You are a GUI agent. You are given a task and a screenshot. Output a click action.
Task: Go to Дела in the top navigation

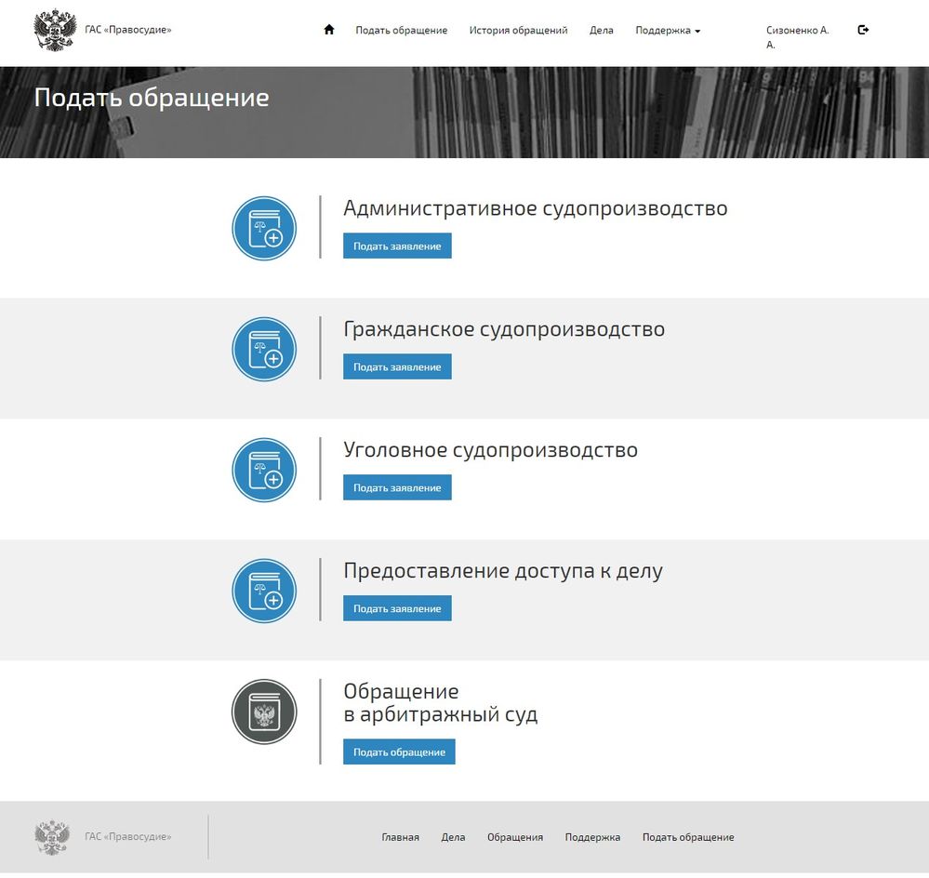tap(601, 31)
